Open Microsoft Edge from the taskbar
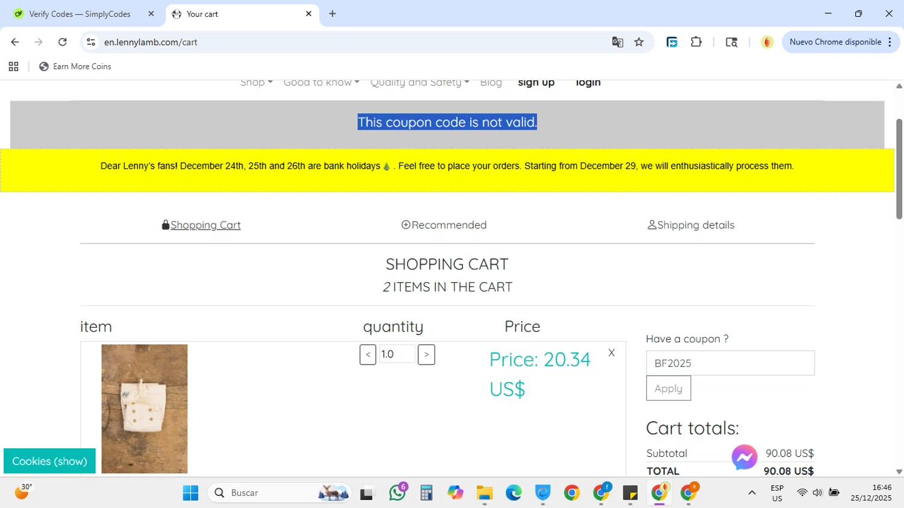This screenshot has width=904, height=508. [513, 493]
